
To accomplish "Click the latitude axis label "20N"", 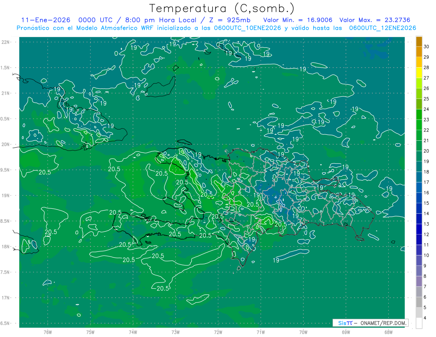I will pos(6,144).
